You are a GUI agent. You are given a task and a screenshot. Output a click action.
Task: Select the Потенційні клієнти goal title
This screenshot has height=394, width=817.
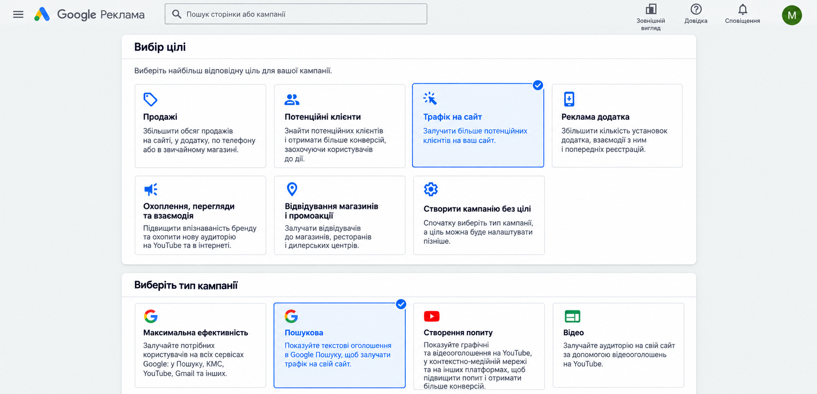[323, 117]
